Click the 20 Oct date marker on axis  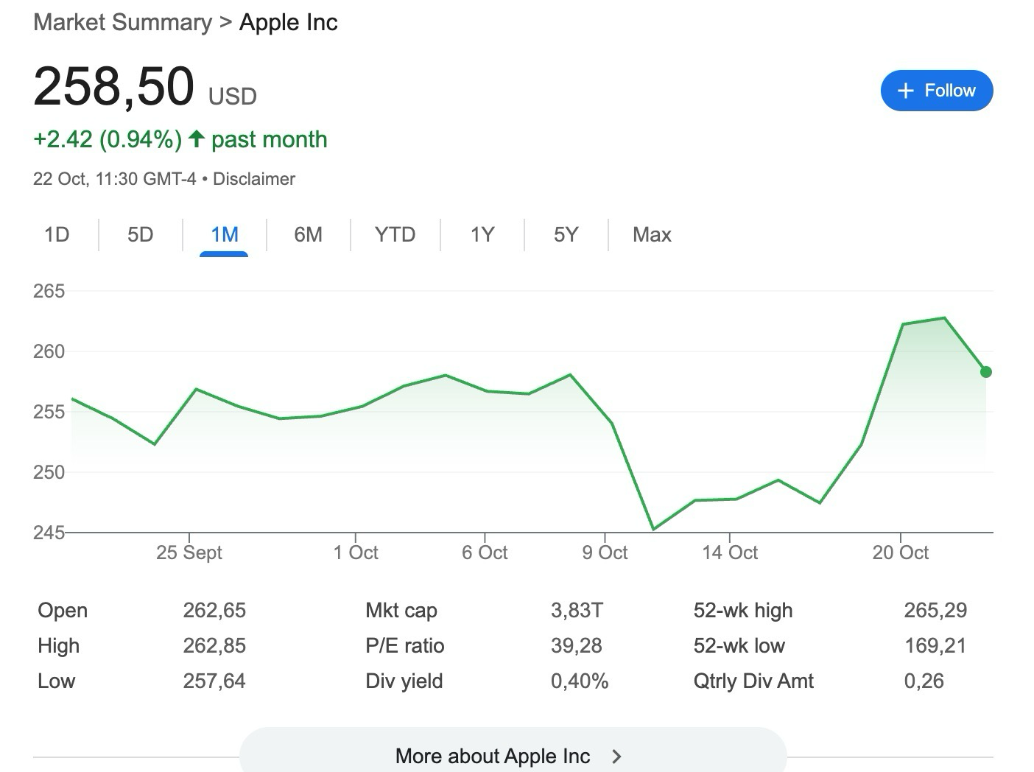(900, 552)
